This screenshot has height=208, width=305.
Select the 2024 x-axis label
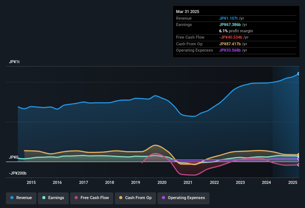(266, 182)
